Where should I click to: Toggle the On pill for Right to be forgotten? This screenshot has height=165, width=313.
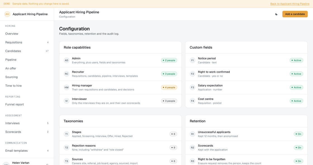click(x=298, y=161)
